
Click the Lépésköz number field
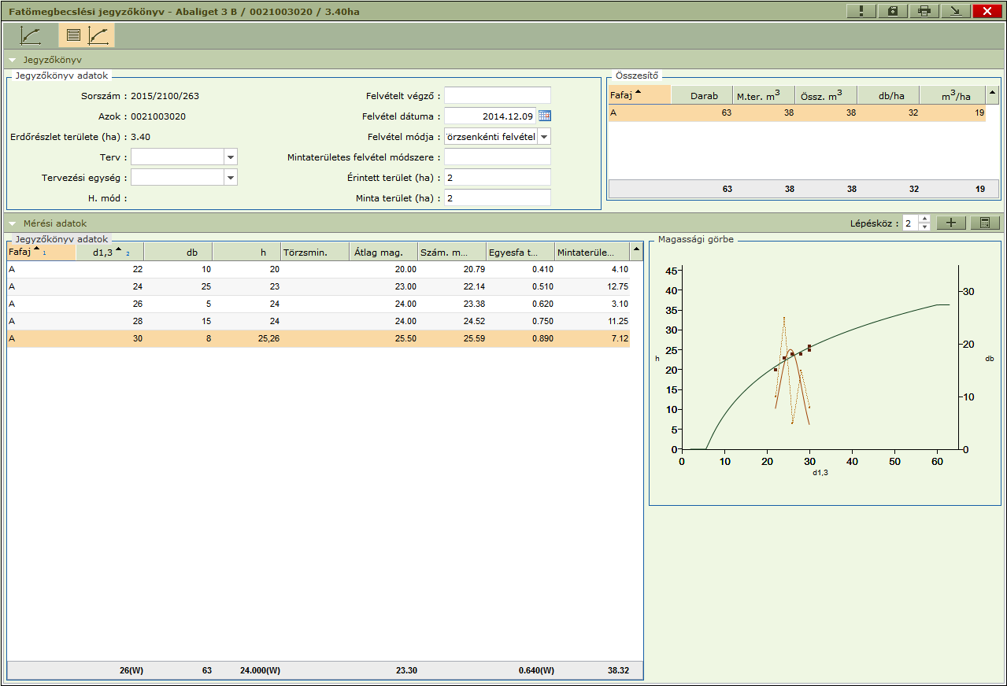coord(911,223)
